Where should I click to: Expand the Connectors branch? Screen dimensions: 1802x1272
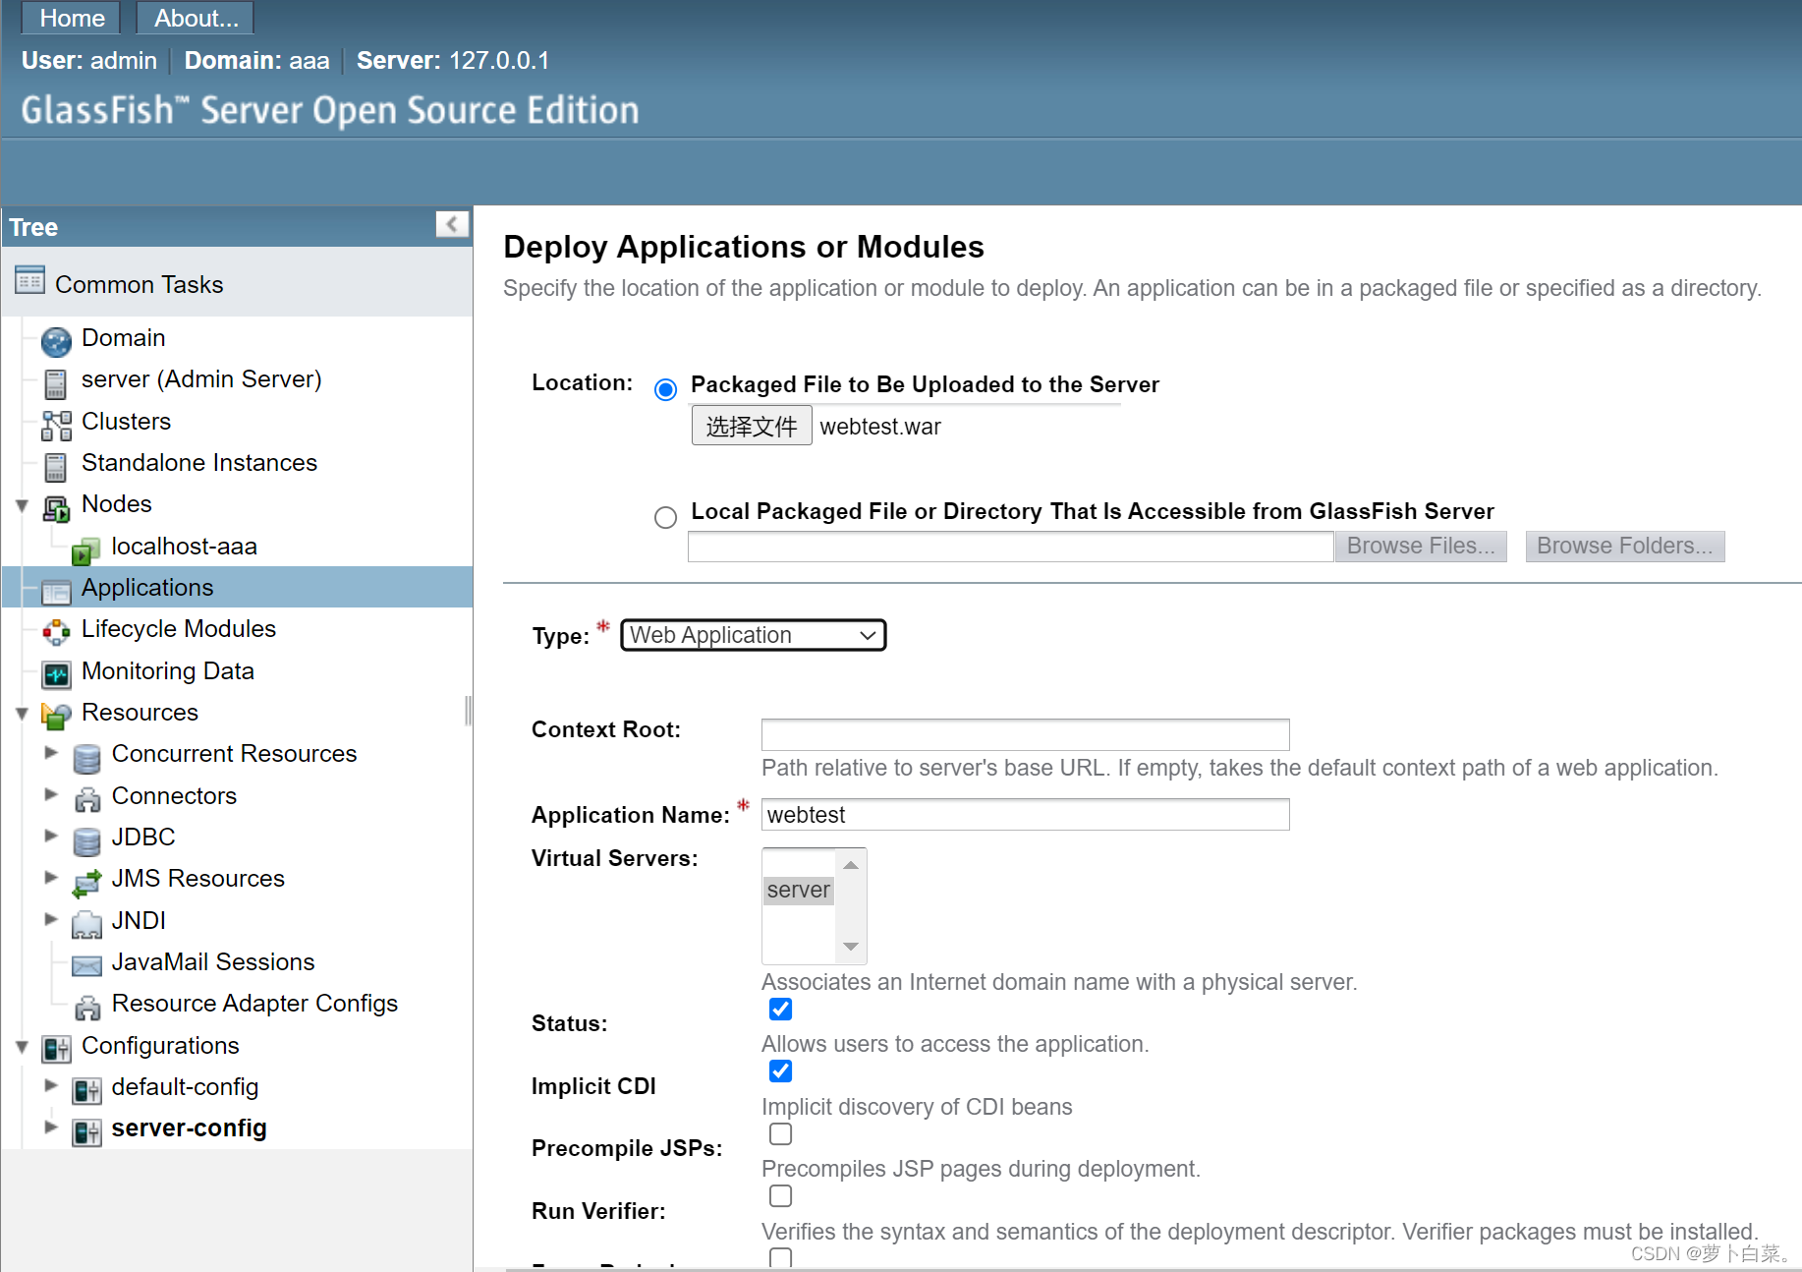[51, 793]
